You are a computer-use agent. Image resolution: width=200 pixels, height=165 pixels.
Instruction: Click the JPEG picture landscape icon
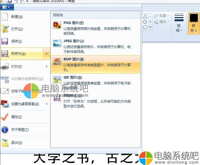(x=57, y=43)
